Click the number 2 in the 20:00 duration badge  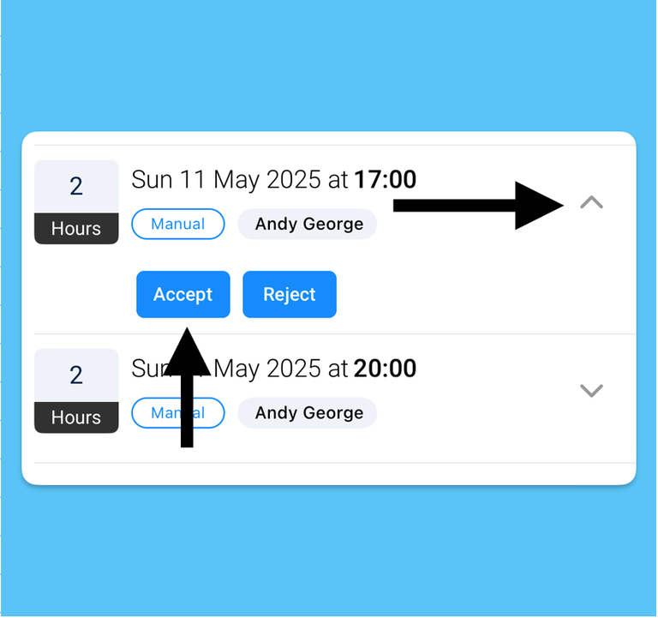coord(76,375)
